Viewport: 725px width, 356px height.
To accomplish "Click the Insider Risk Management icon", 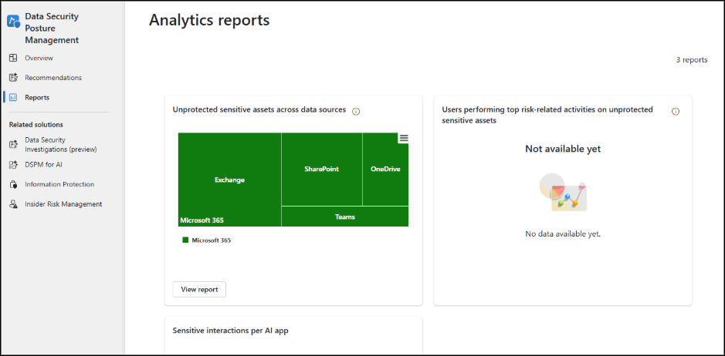I will [13, 204].
